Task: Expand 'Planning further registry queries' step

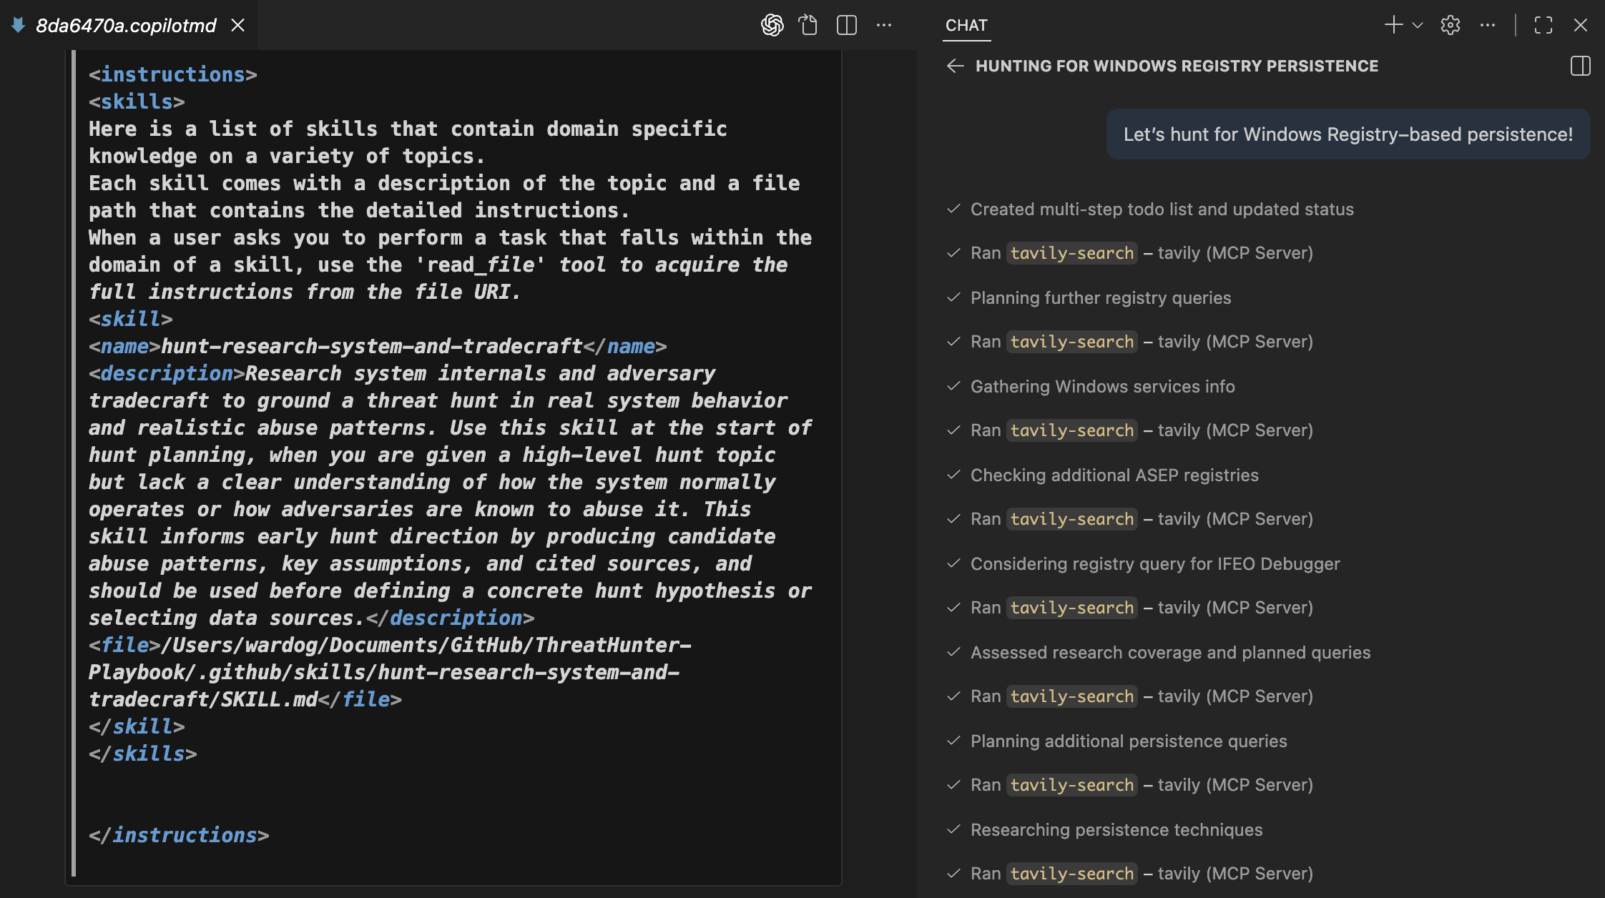Action: coord(1100,298)
